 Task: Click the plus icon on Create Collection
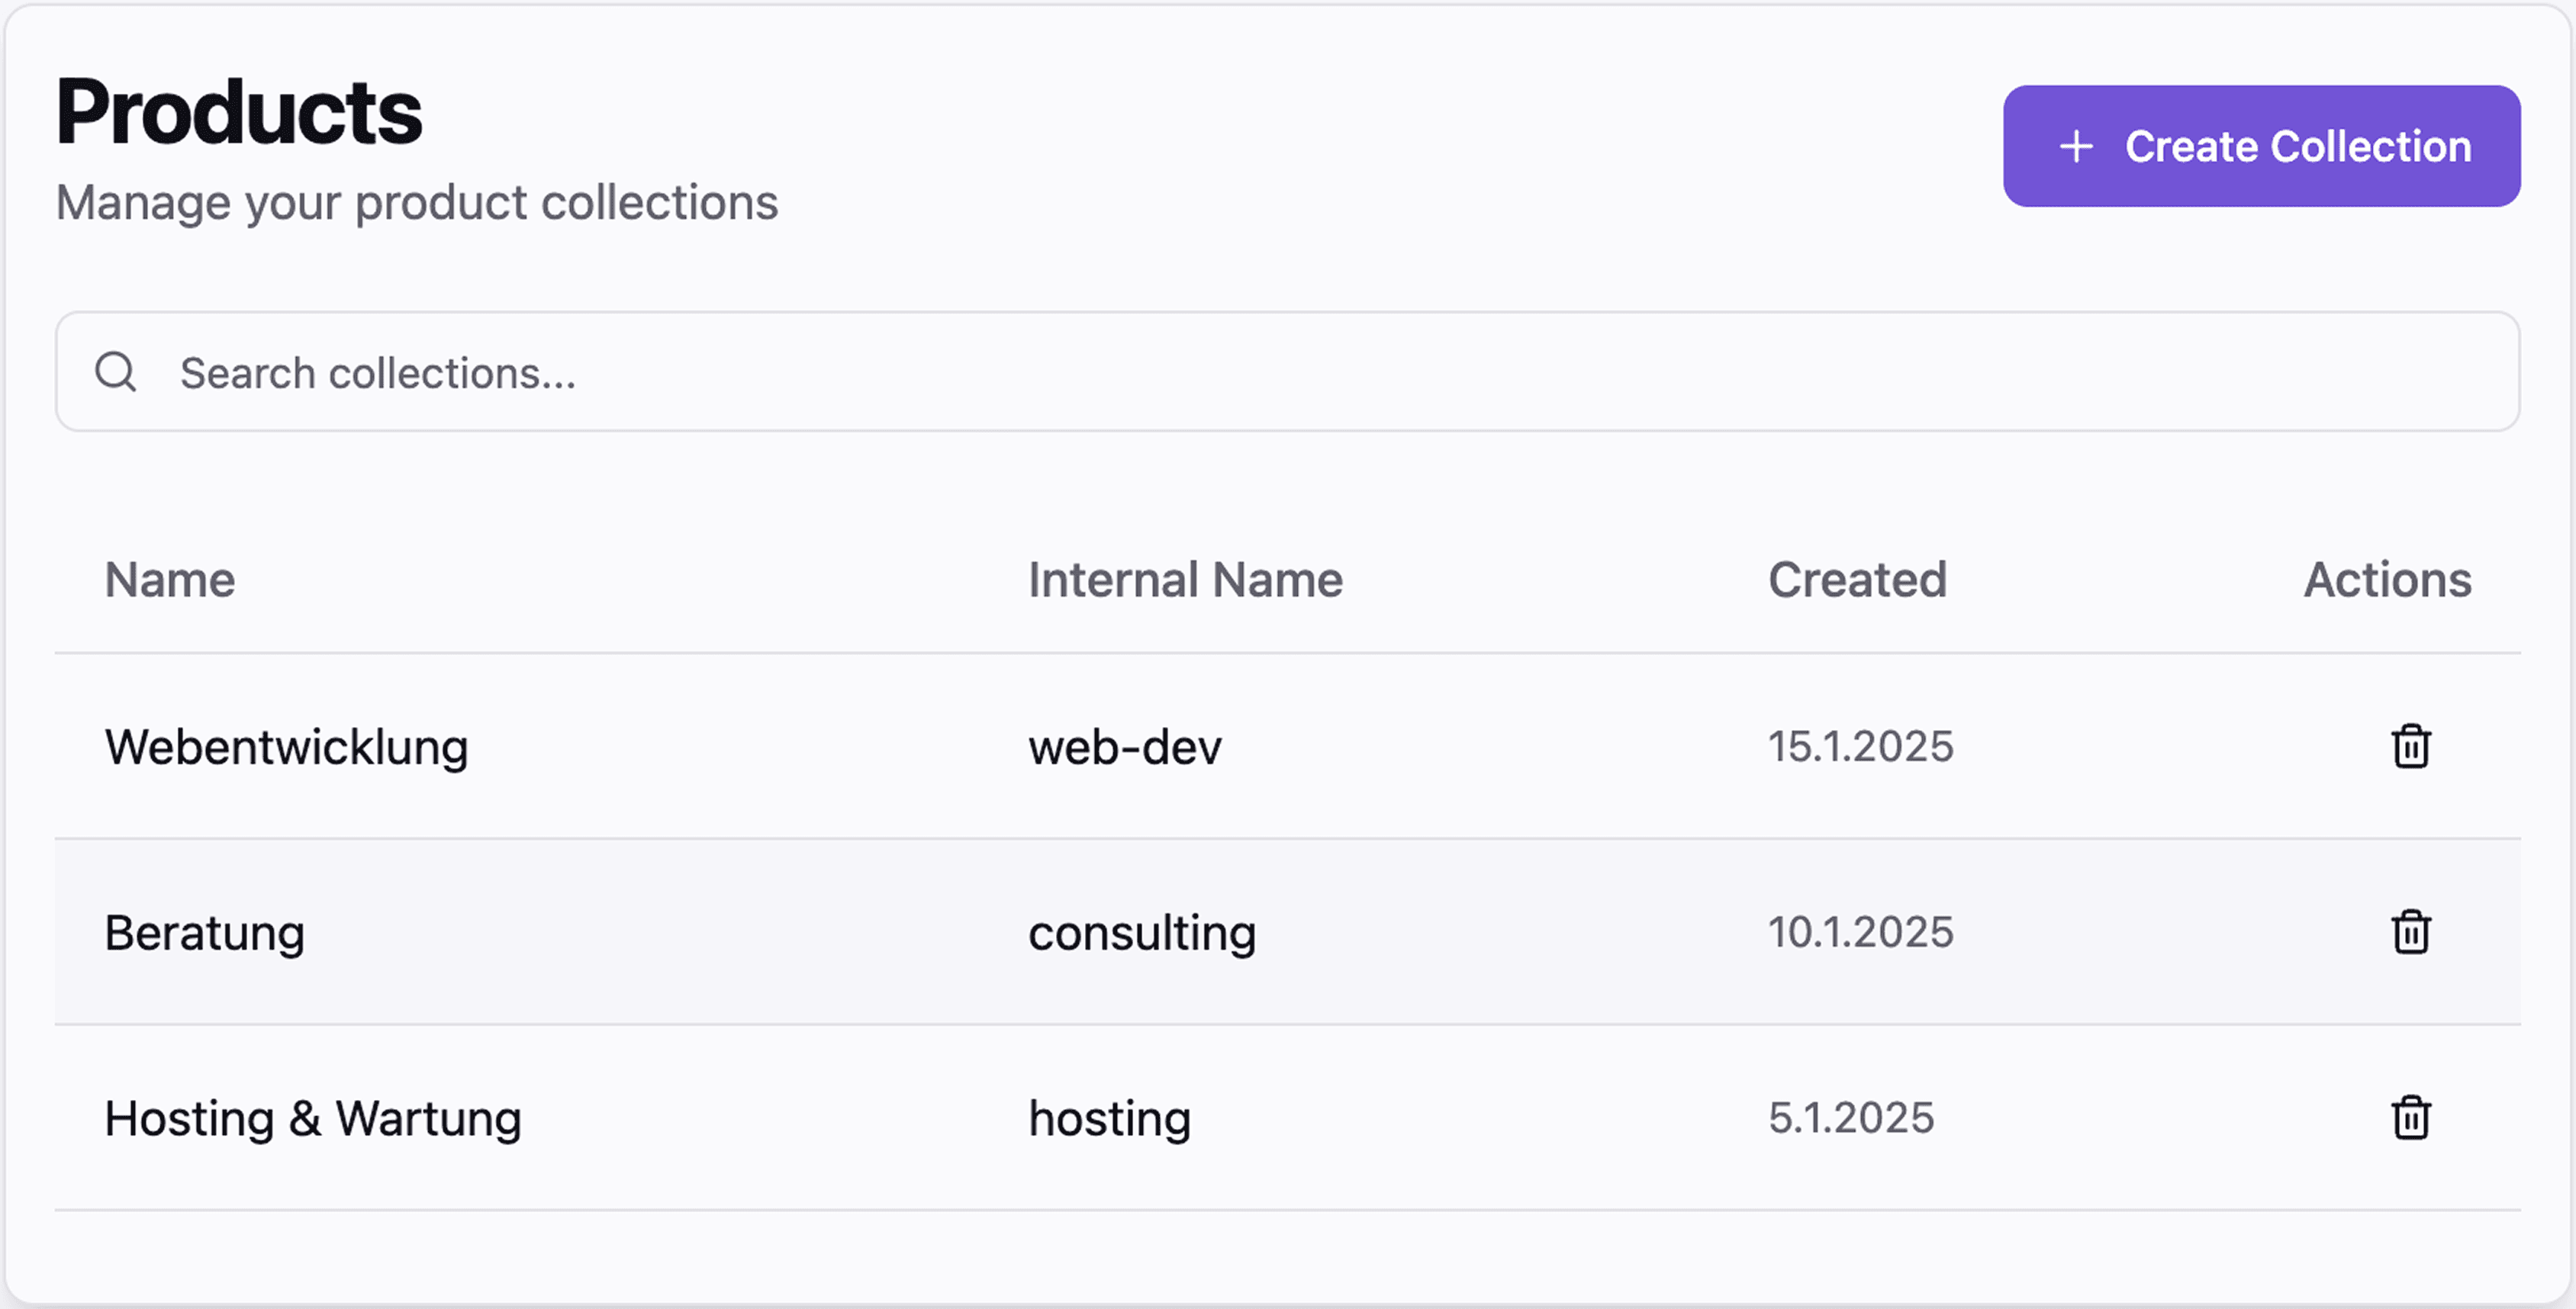click(x=2076, y=146)
